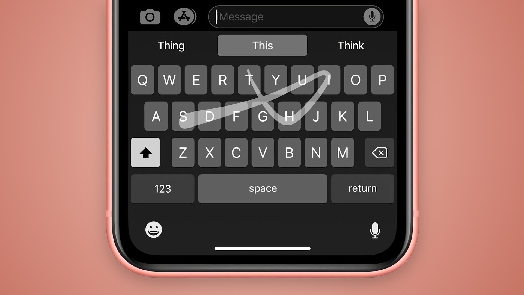
Task: Select autocomplete suggestion 'This'
Action: coord(262,45)
